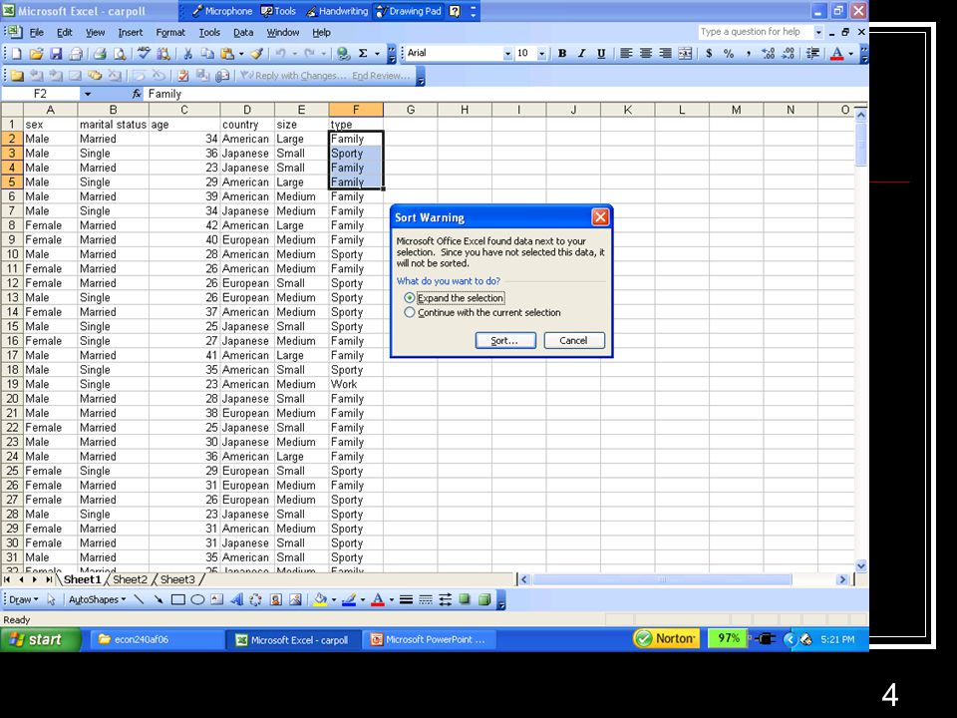The height and width of the screenshot is (718, 957).
Task: Switch to Microsoft PowerPoint in the taskbar
Action: (429, 640)
